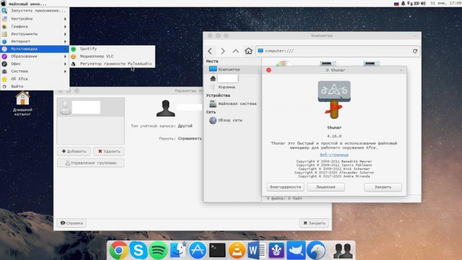The height and width of the screenshot is (260, 462).
Task: Expand the Система submenu
Action: [x=35, y=71]
